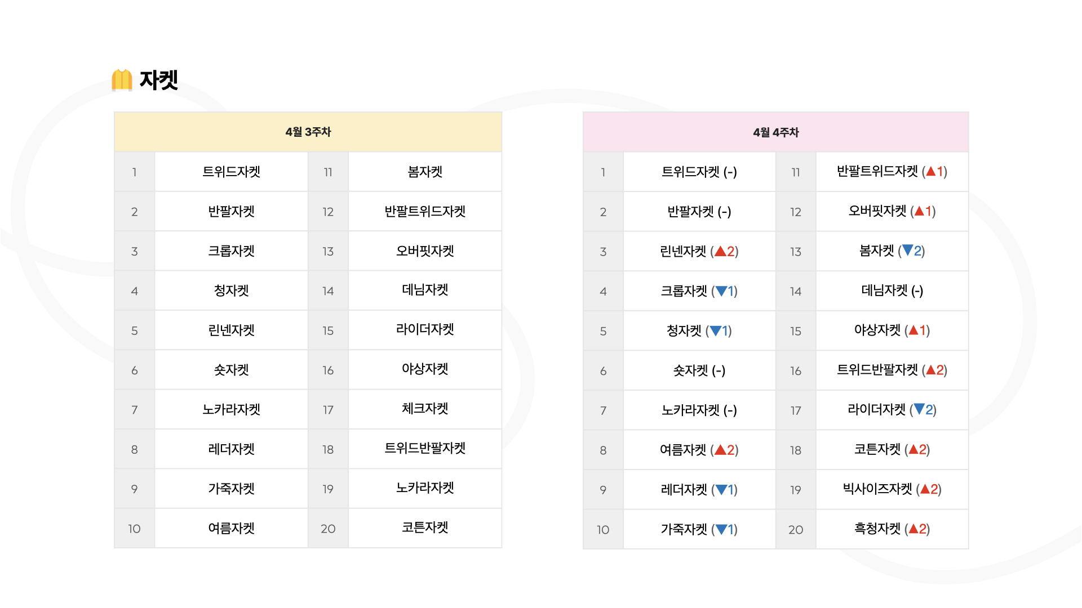1082x608 pixels.
Task: Click the yellow jacket emoji icon
Action: [122, 79]
